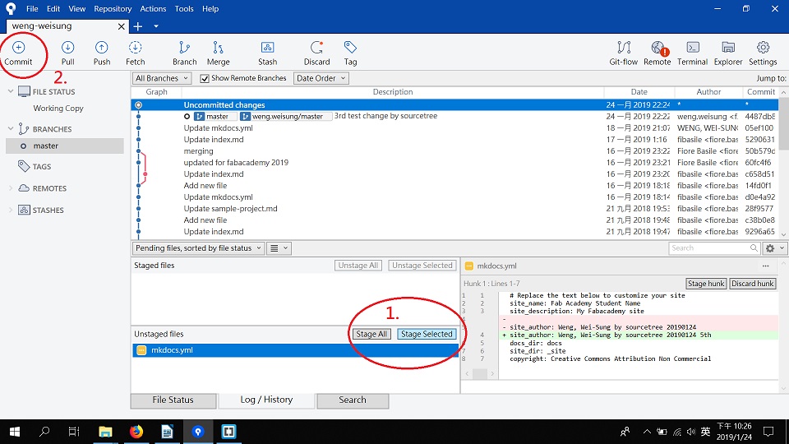This screenshot has width=789, height=444.
Task: Click the Stash toolbar icon
Action: pyautogui.click(x=267, y=53)
